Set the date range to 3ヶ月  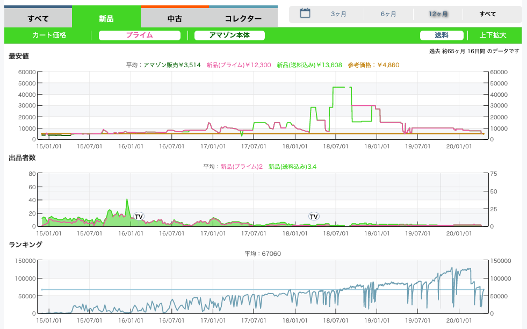click(339, 14)
